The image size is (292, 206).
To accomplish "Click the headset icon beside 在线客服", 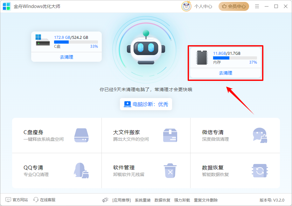I will [x=36, y=200].
